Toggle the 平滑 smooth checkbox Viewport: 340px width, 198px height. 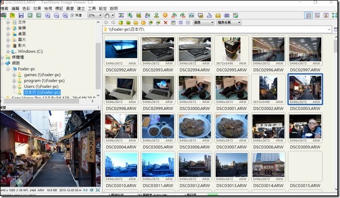72,16
